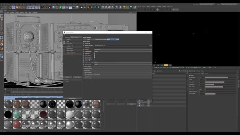The width and height of the screenshot is (240, 135).
Task: Toggle X-axis lock in toolbar
Action: pyautogui.click(x=28, y=7)
